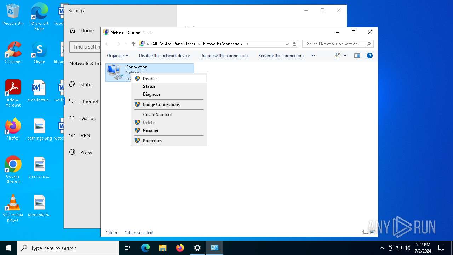Open Microsoft Edge desktop shortcut
Viewport: 453px width, 255px height.
tap(39, 17)
